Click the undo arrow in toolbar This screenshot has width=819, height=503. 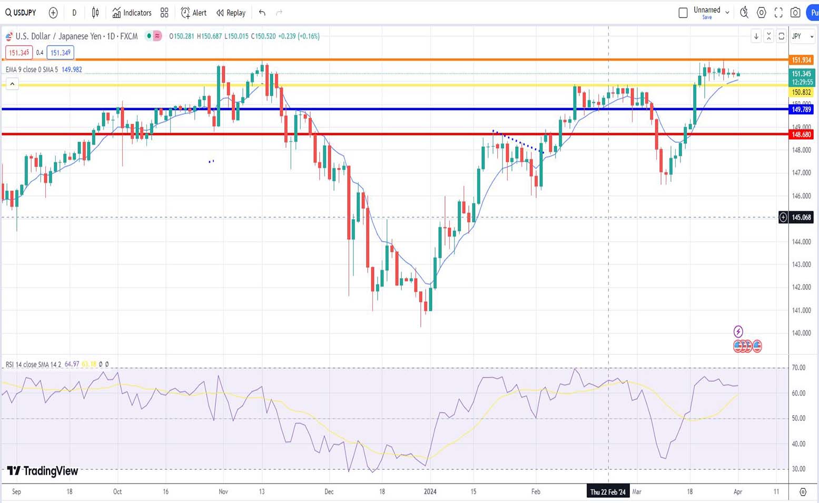(x=262, y=13)
